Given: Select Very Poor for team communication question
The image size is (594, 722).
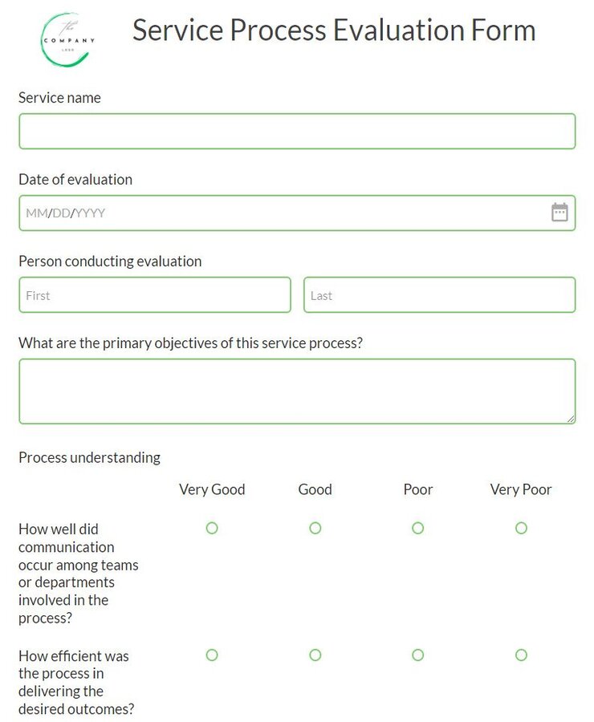Looking at the screenshot, I should click(x=521, y=528).
